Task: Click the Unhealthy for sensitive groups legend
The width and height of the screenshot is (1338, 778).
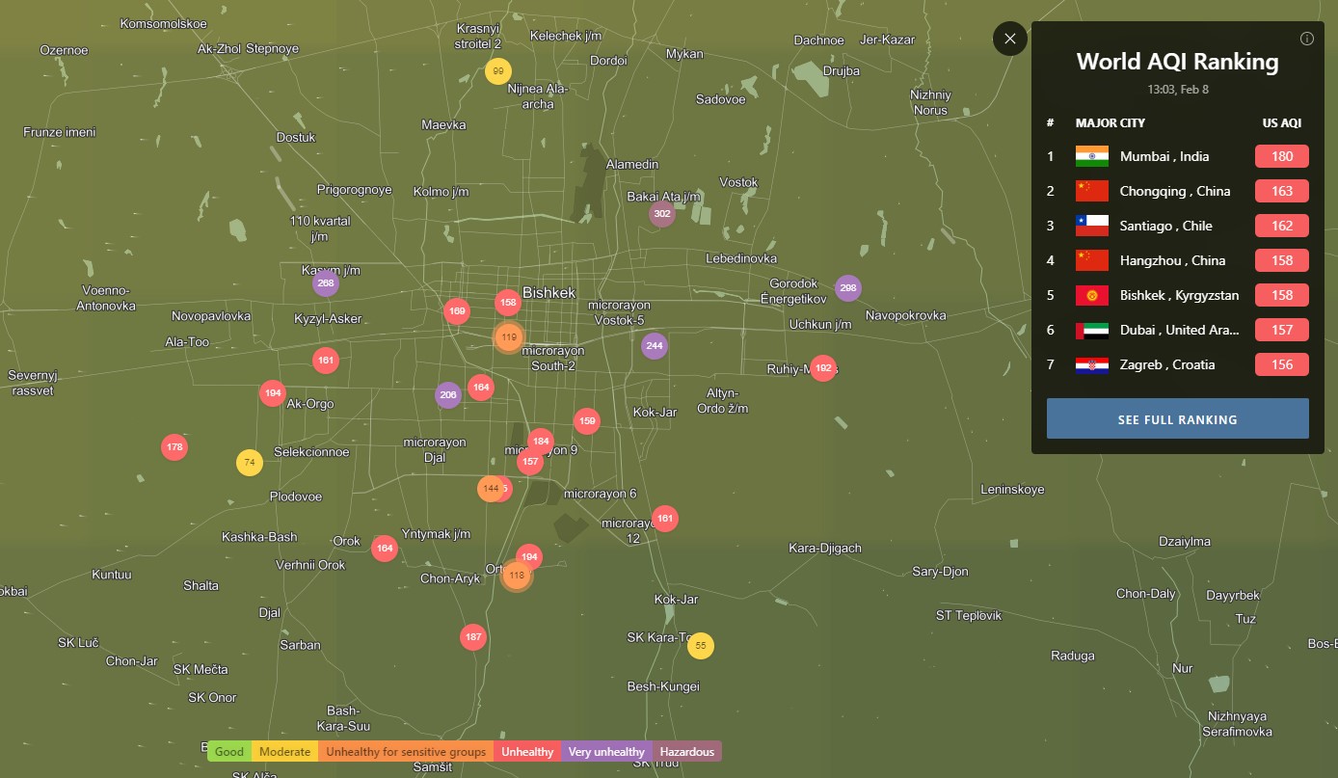Action: click(x=405, y=752)
